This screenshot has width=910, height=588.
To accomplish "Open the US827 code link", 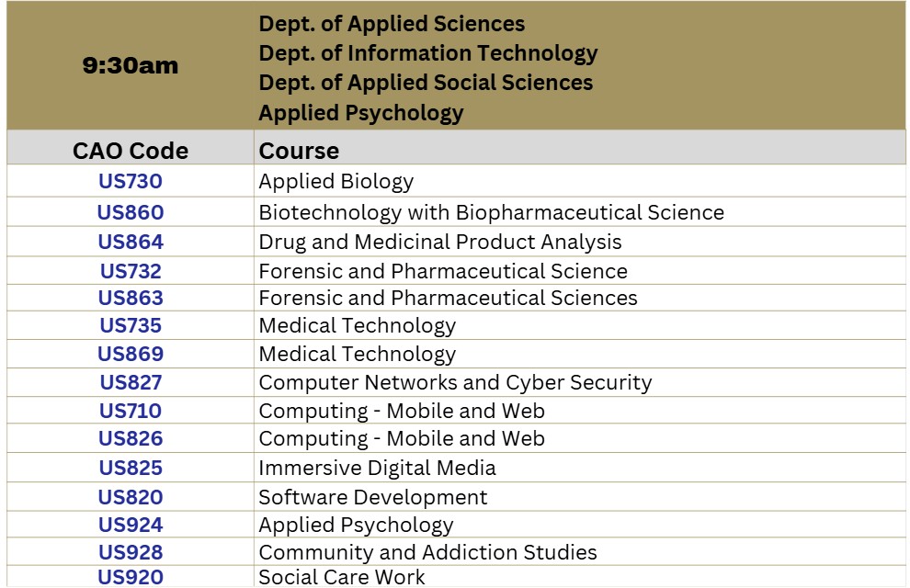I will coord(131,383).
